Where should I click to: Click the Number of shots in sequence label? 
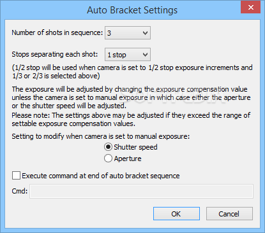point(57,32)
